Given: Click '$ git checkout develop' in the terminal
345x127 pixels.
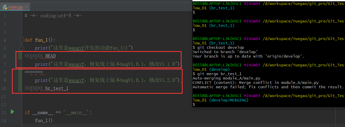Looking at the screenshot, I should (x=218, y=47).
